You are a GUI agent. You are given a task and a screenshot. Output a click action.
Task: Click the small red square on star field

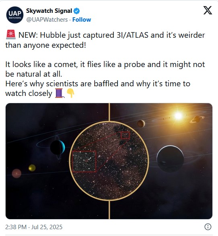tap(125, 135)
